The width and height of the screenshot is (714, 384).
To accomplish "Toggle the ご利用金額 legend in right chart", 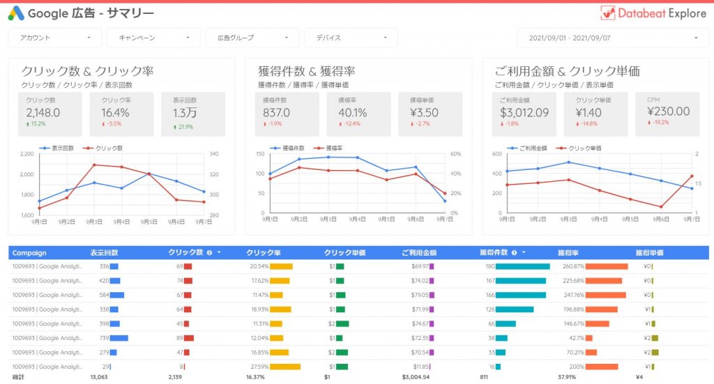I will click(527, 148).
